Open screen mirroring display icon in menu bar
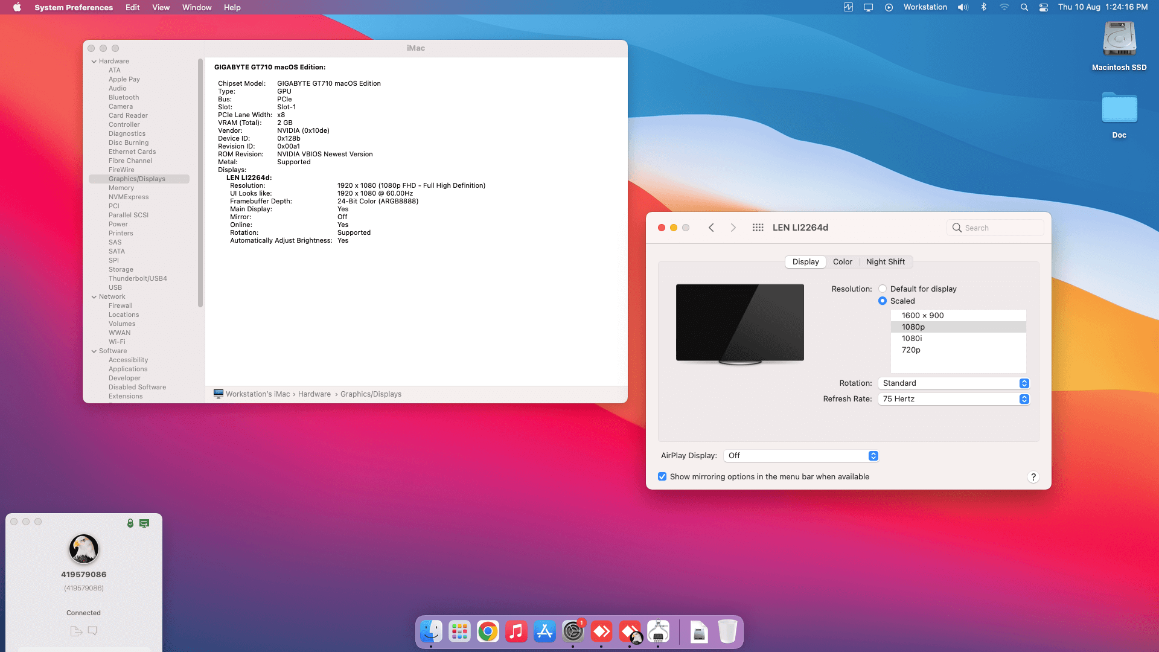Viewport: 1159px width, 652px height. 868,7
